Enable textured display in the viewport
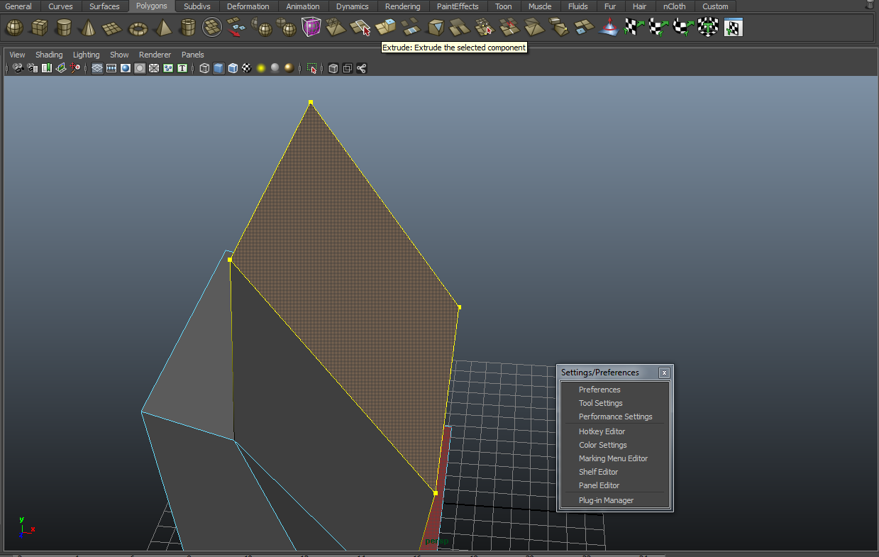879x557 pixels. point(246,68)
